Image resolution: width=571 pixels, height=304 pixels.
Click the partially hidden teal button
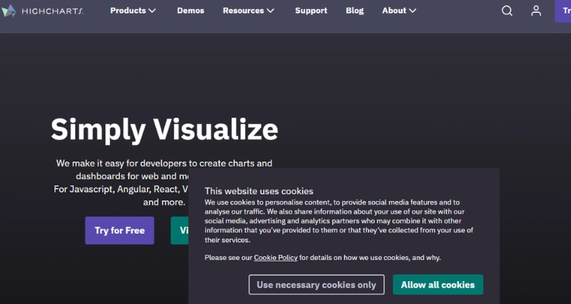coord(179,231)
